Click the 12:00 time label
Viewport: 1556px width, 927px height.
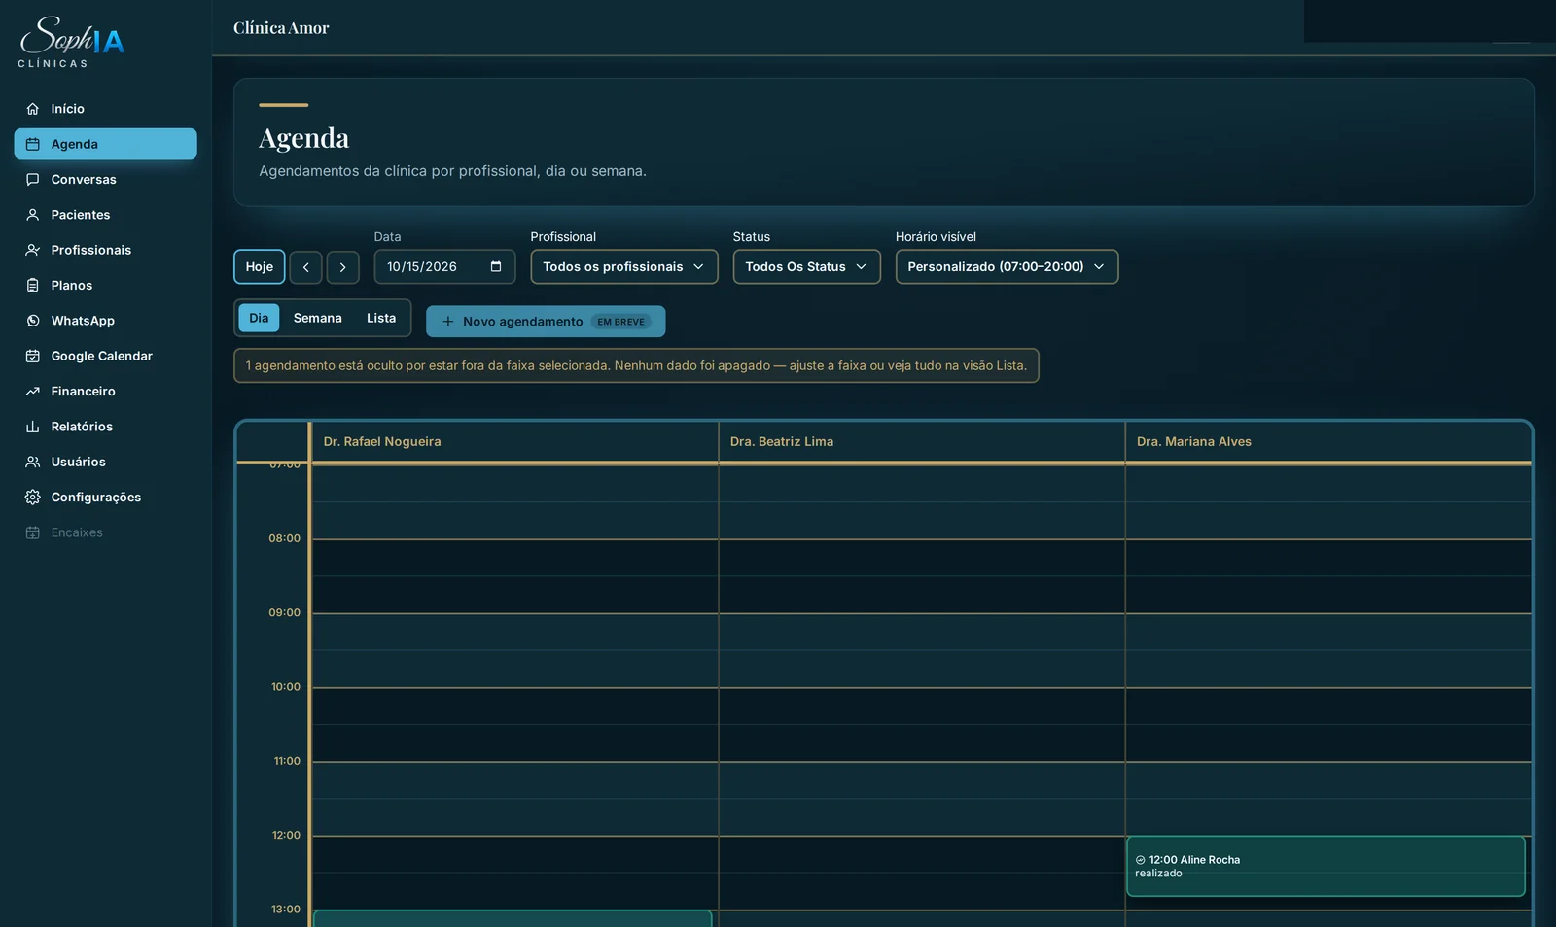click(286, 836)
